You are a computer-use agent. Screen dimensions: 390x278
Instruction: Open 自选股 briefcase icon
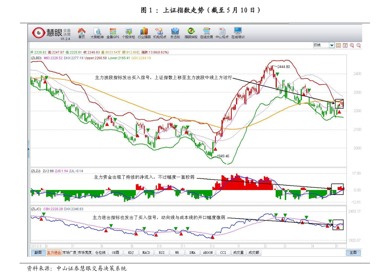point(175,33)
